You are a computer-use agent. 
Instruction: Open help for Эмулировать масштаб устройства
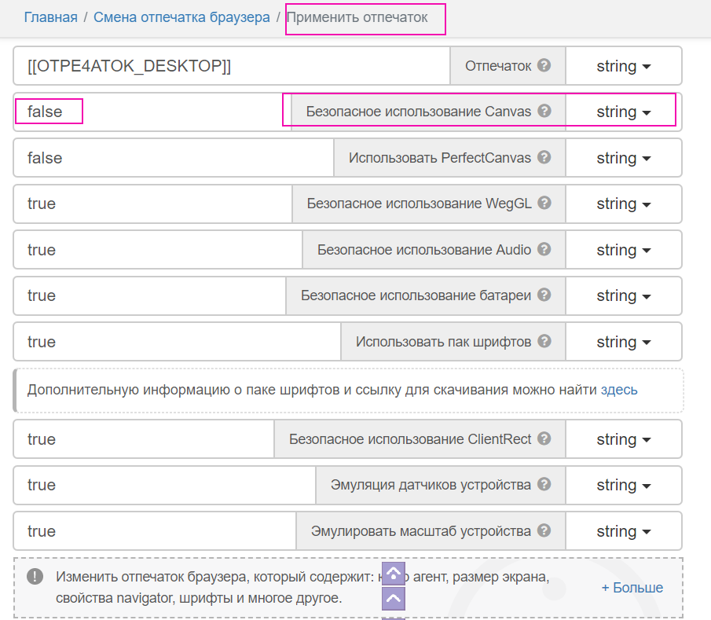[544, 531]
